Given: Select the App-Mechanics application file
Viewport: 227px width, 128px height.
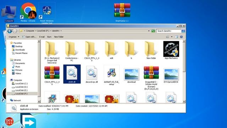Looking at the screenshot, I should coord(171,50).
